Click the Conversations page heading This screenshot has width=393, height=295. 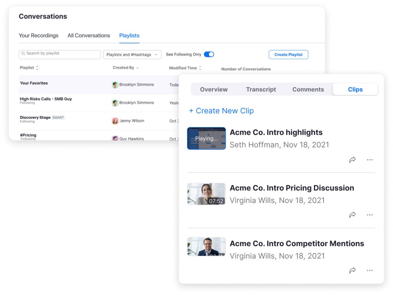click(43, 16)
